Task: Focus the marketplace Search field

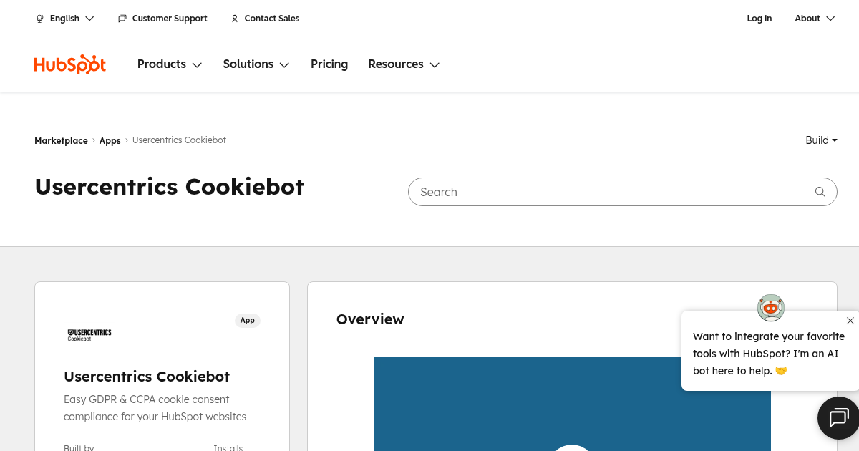Action: coord(622,192)
